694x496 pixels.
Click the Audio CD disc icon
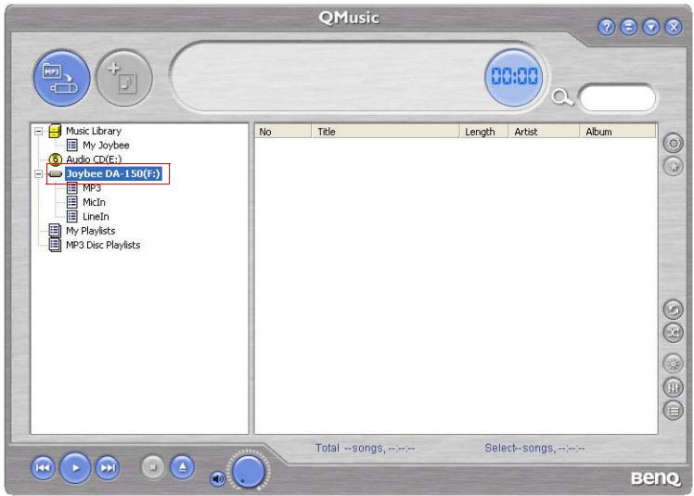(x=55, y=159)
